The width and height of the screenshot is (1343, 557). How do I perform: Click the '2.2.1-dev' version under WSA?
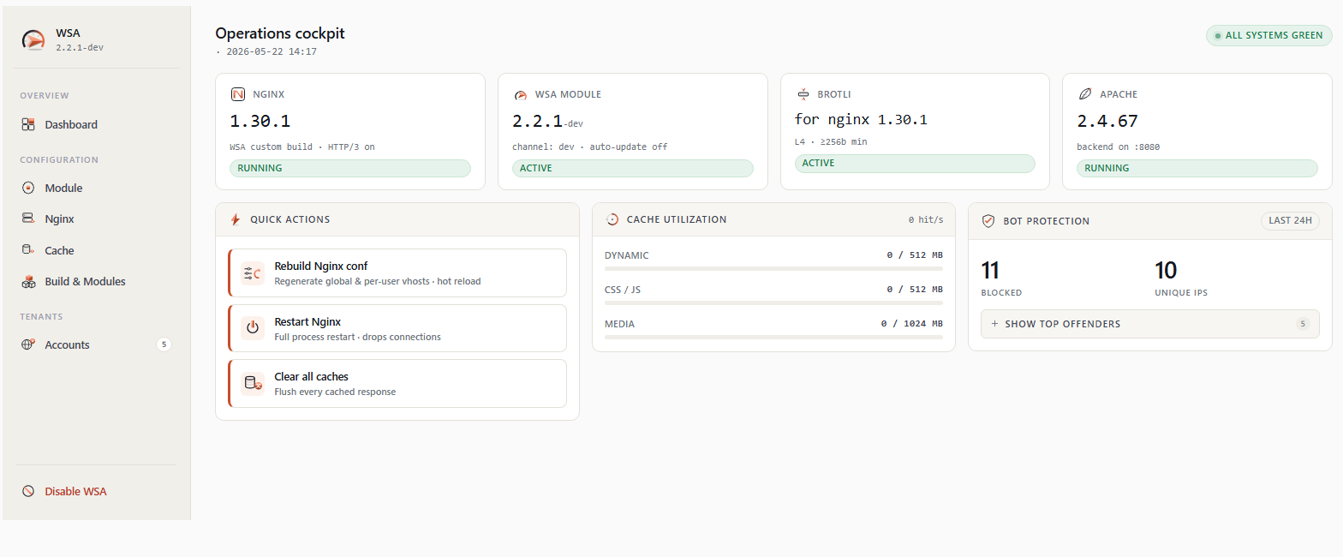[80, 47]
